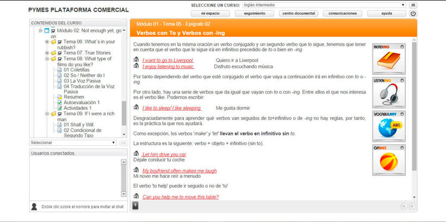Toggle the Vocabulary panel's corner button
This screenshot has height=222, width=446.
402,114
